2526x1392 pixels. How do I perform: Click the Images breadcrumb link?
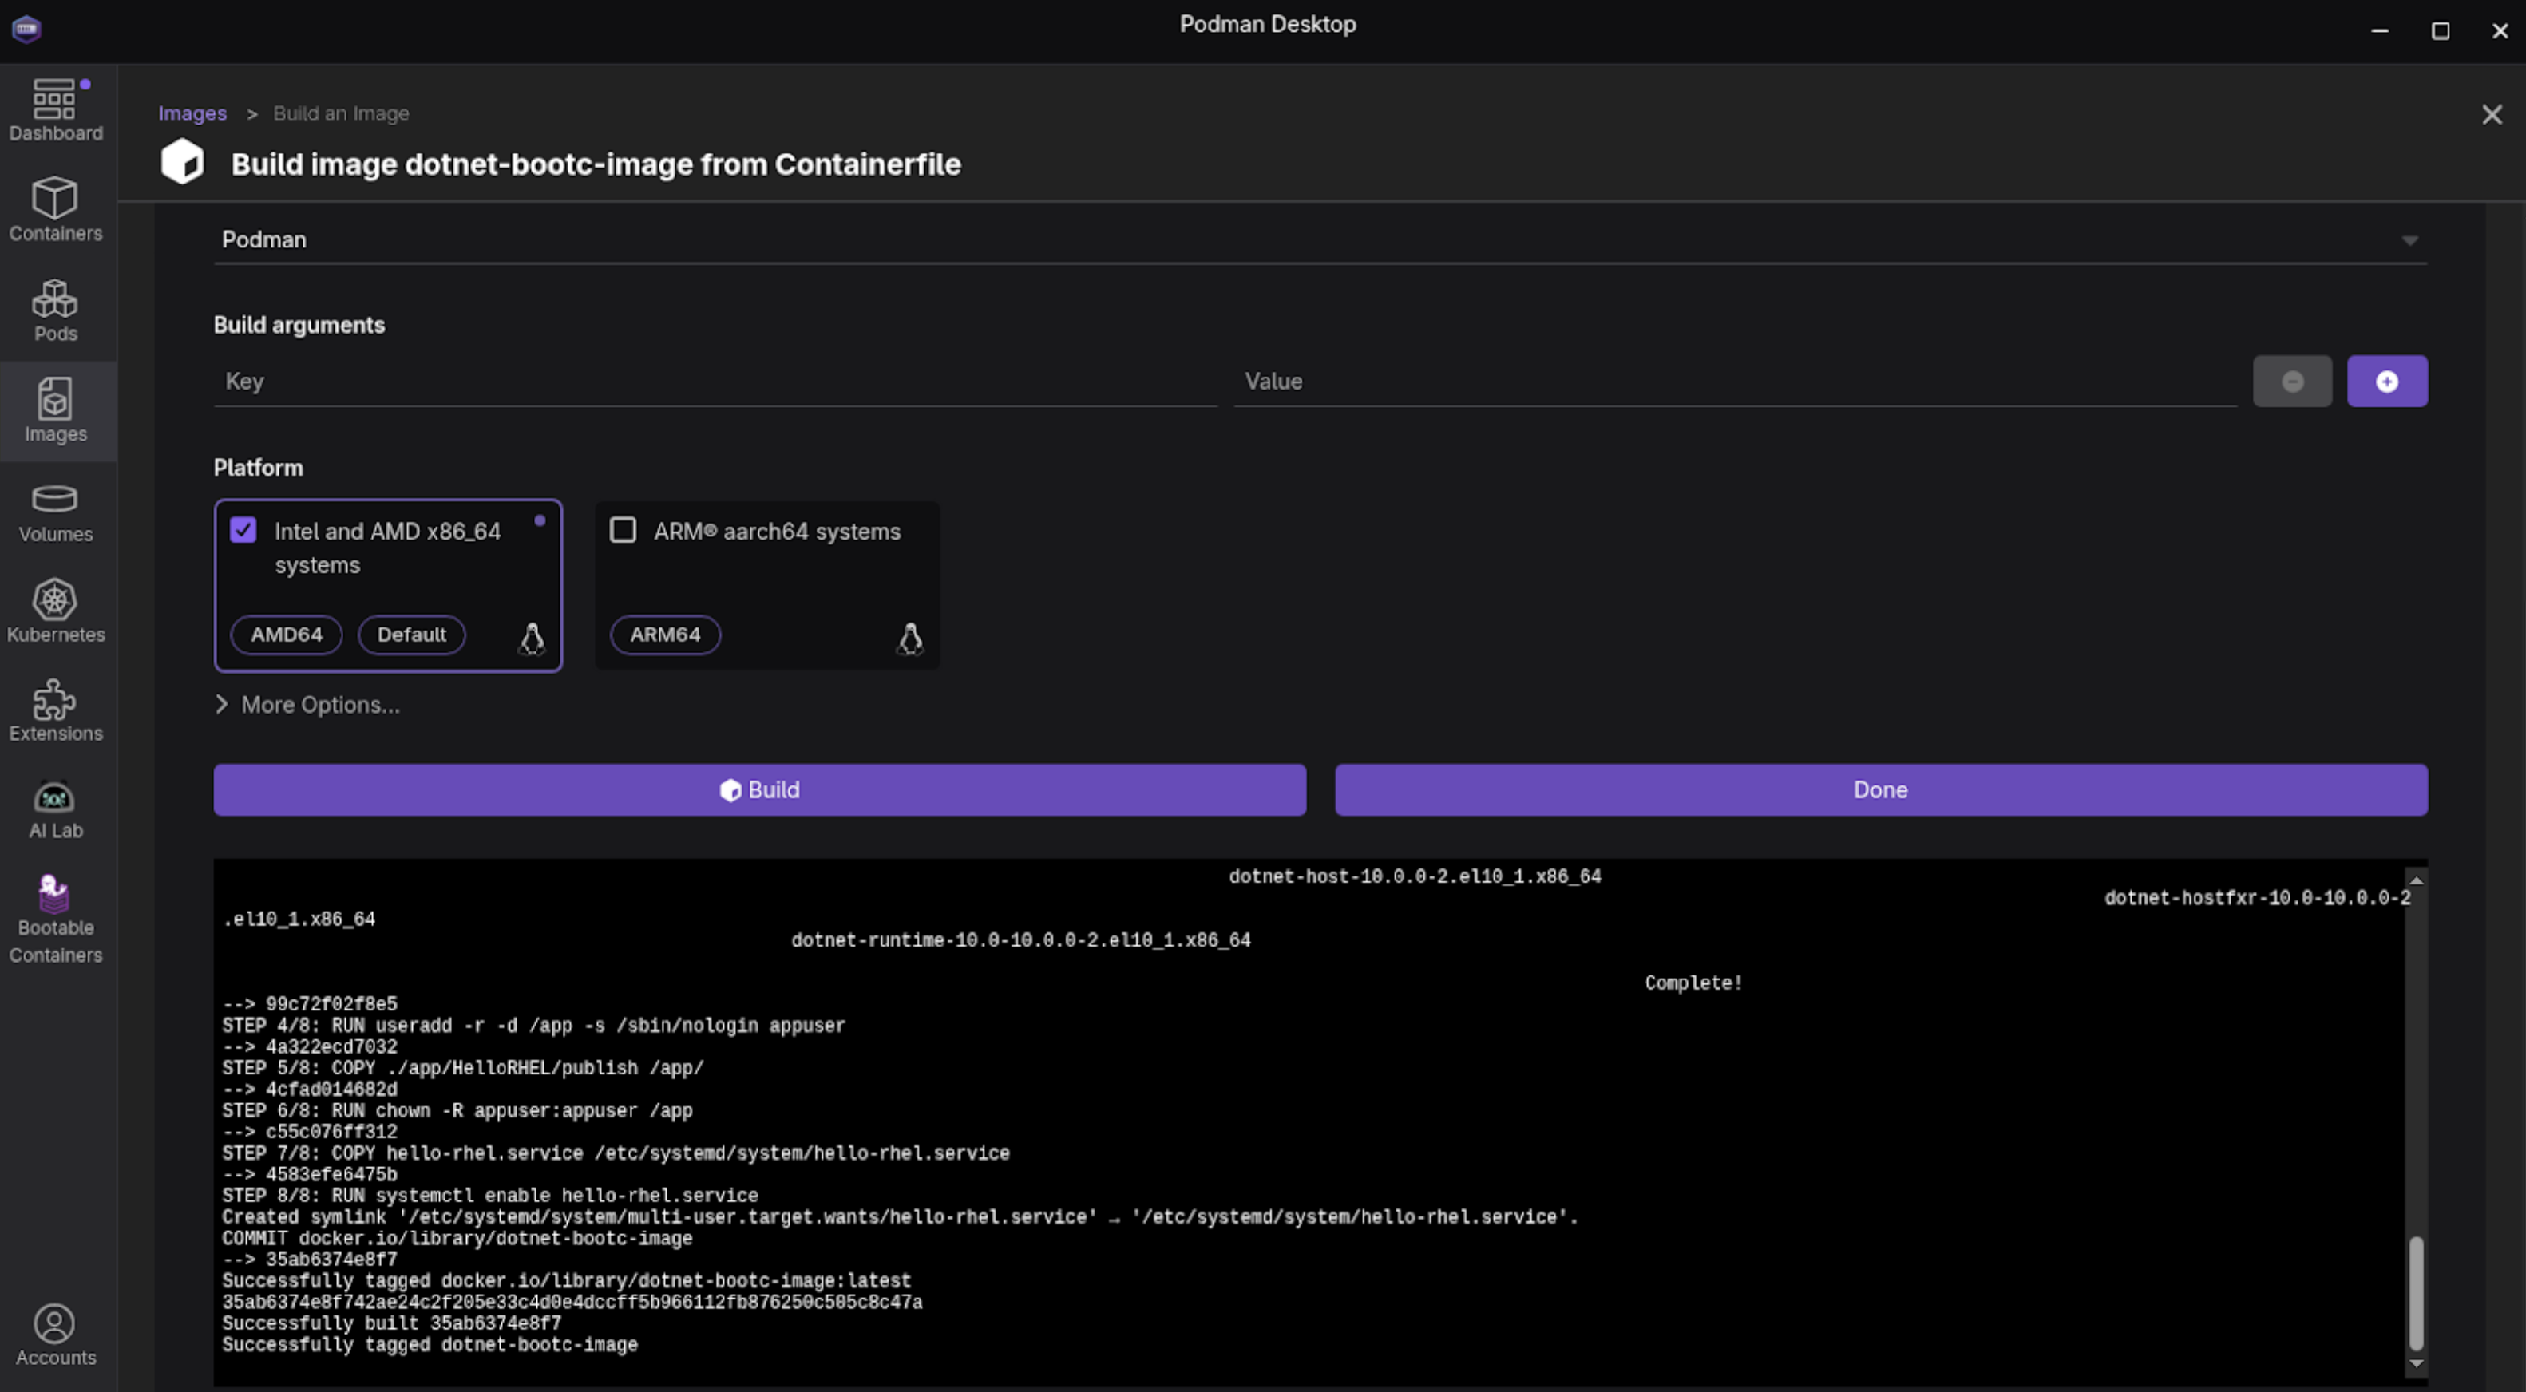[x=192, y=113]
